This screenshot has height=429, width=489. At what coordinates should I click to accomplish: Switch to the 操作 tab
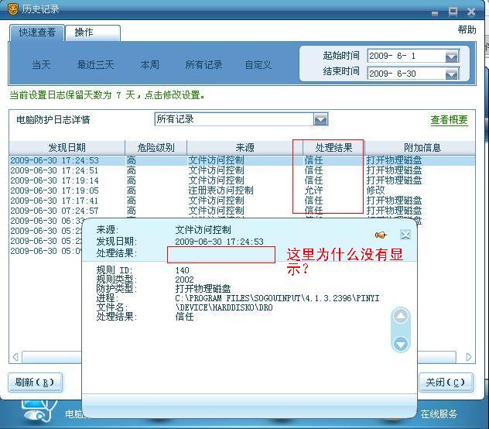coord(93,33)
